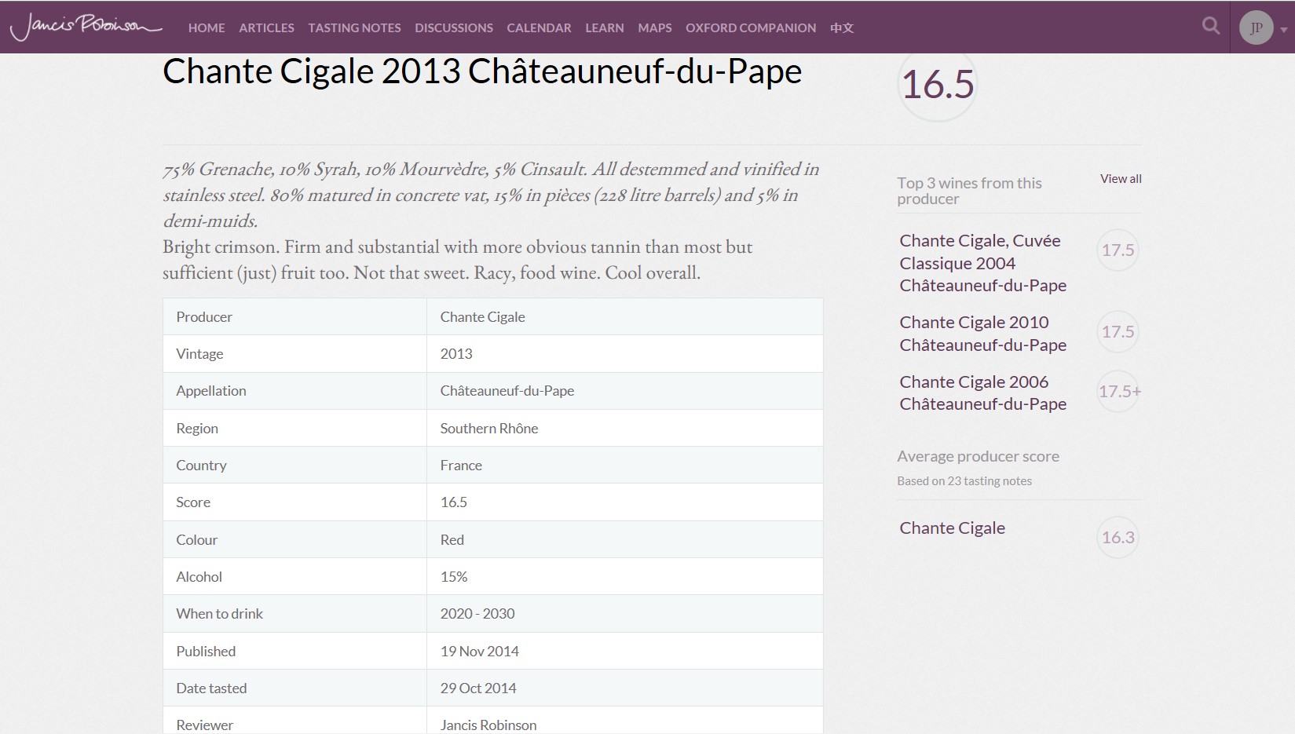The height and width of the screenshot is (734, 1295).
Task: Click the date tasted 29 Oct 2014
Action: pyautogui.click(x=478, y=688)
